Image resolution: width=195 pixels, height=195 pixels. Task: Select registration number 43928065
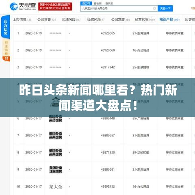pyautogui.click(x=108, y=33)
